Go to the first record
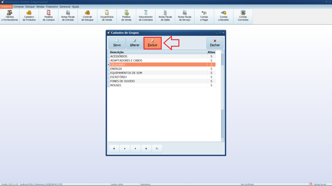 (x=114, y=149)
